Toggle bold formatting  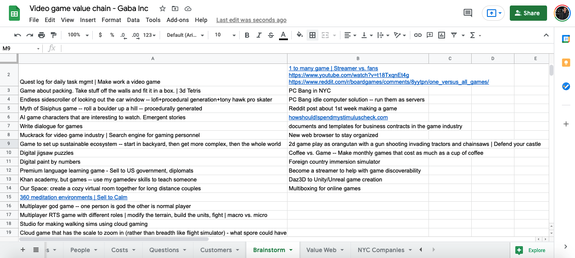click(x=247, y=35)
